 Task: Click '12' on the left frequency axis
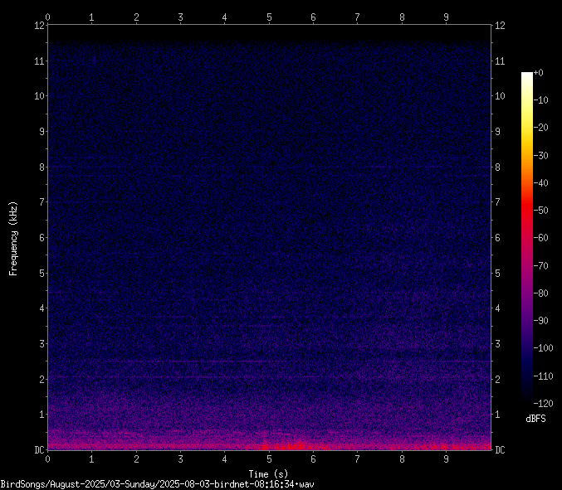(39, 26)
